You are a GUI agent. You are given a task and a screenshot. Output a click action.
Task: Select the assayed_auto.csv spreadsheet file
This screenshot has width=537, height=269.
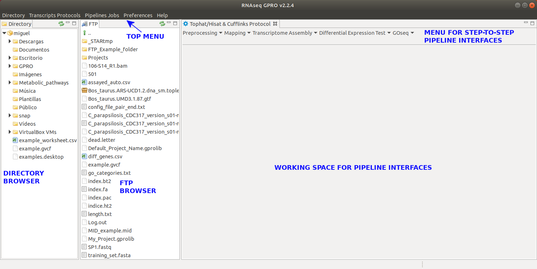pos(109,82)
